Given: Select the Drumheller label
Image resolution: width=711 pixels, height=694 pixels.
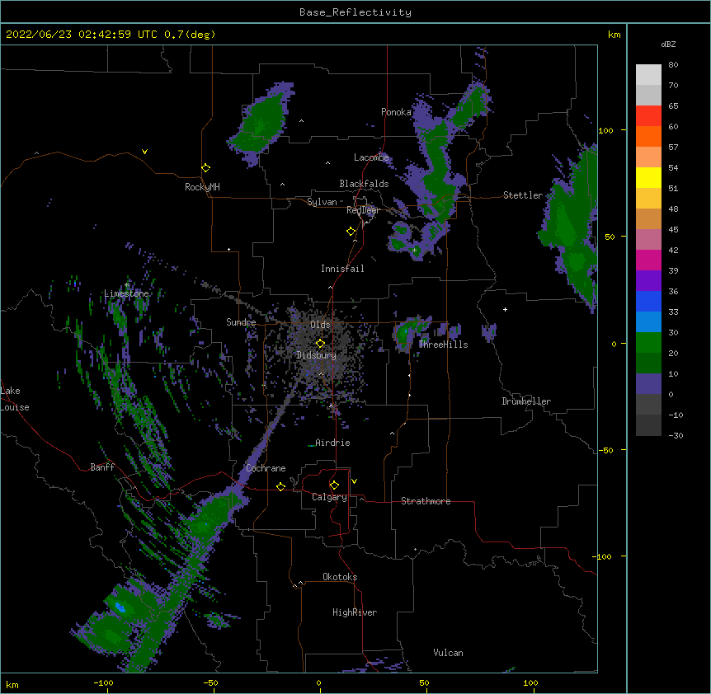Looking at the screenshot, I should point(526,401).
